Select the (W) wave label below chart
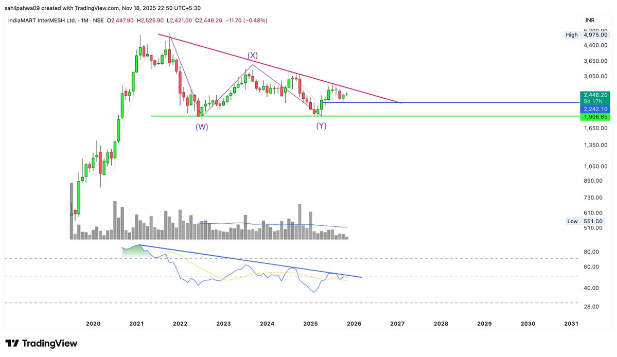This screenshot has width=617, height=357. (x=201, y=126)
